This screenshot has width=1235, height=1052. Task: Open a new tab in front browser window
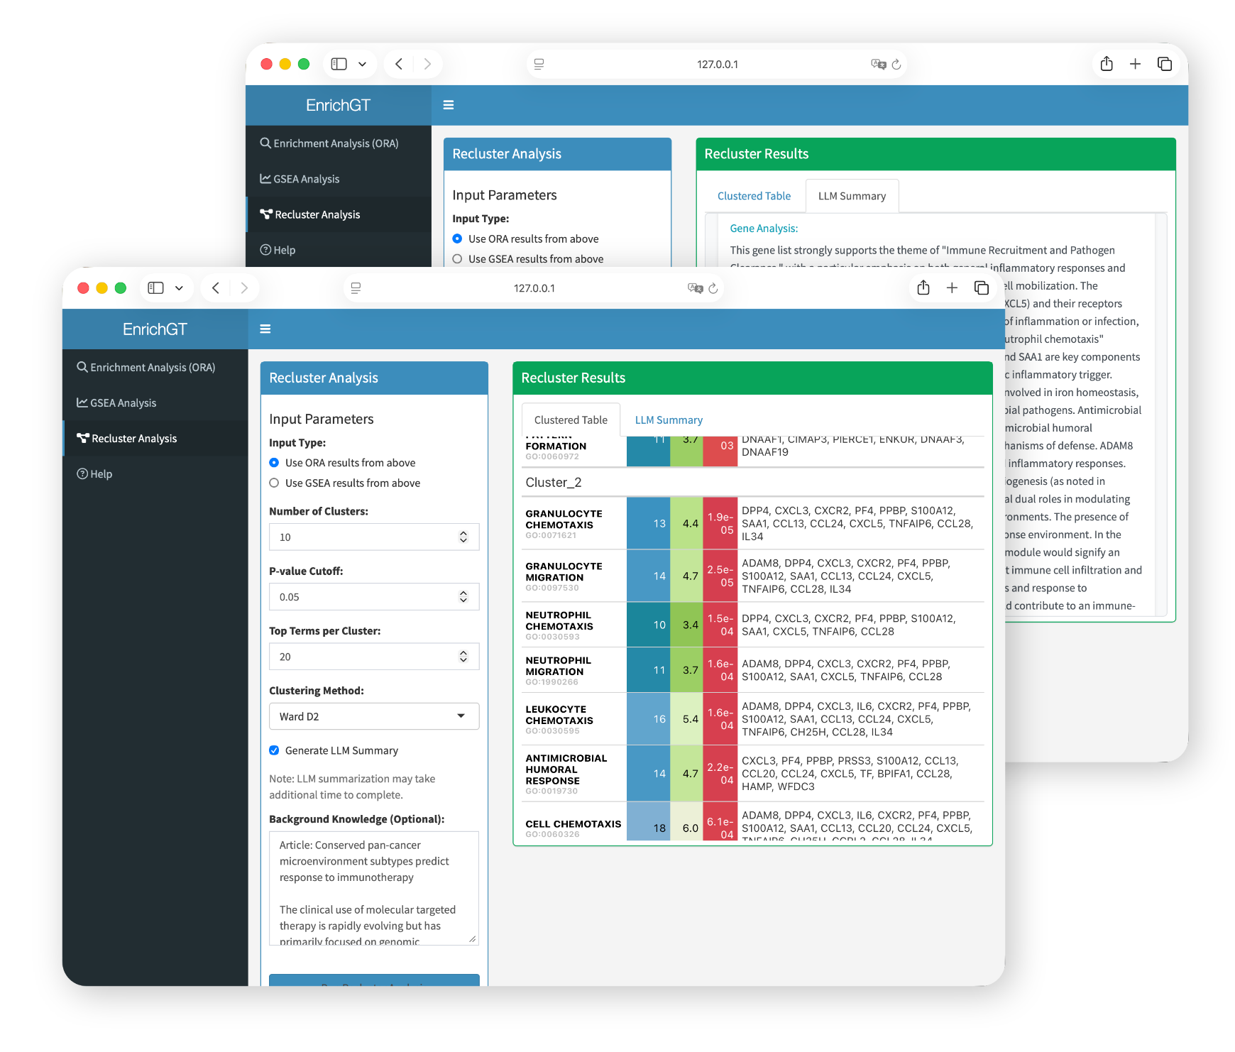tap(952, 287)
